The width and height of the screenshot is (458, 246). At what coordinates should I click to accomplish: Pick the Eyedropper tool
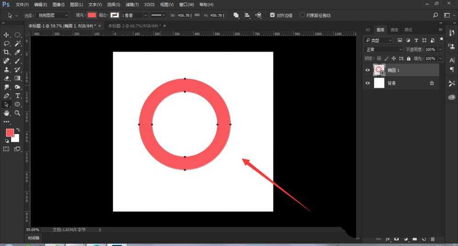(17, 52)
